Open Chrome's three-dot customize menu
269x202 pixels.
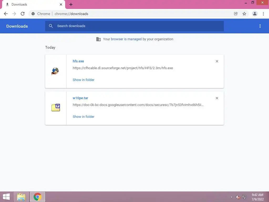coord(263,14)
